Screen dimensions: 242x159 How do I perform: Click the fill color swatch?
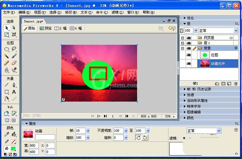pos(13,148)
